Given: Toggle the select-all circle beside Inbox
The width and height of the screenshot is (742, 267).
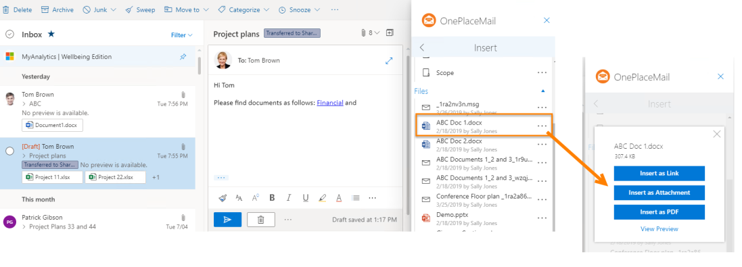Looking at the screenshot, I should pos(9,34).
